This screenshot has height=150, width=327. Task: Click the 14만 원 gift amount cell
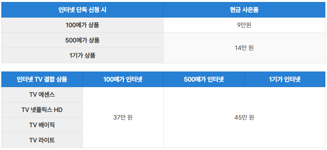coord(244,48)
